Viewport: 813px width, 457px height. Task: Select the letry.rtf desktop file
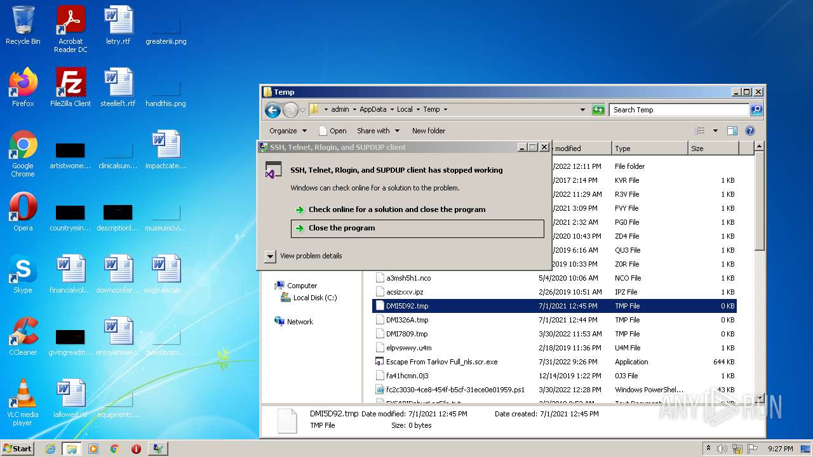(118, 25)
